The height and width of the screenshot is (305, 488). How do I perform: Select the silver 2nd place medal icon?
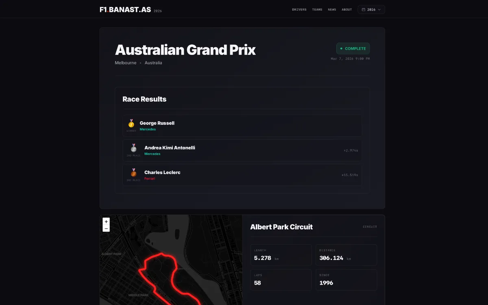click(133, 149)
